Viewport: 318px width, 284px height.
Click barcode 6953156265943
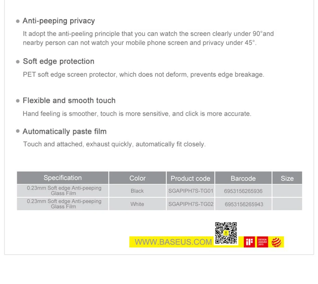coord(243,204)
